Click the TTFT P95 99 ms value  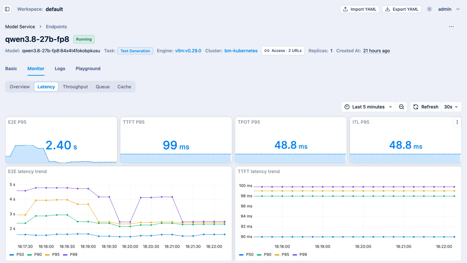coord(176,145)
